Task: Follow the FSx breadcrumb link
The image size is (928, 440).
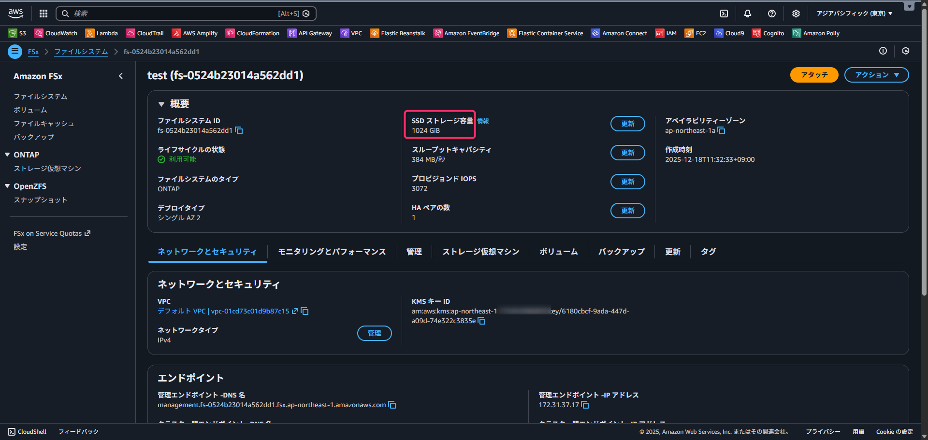Action: pyautogui.click(x=33, y=52)
